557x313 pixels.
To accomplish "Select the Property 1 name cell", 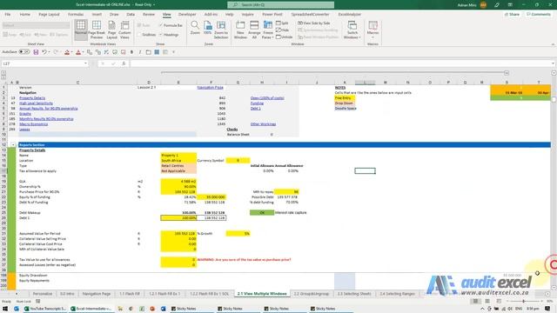I will 178,156.
